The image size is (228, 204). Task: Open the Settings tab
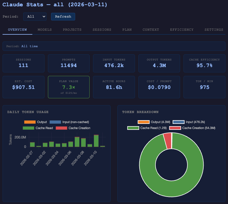(214, 30)
